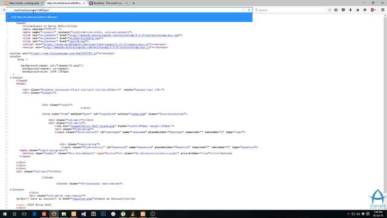Image resolution: width=387 pixels, height=218 pixels.
Task: Open the Arvin Soft black.png image link
Action: pos(93,126)
